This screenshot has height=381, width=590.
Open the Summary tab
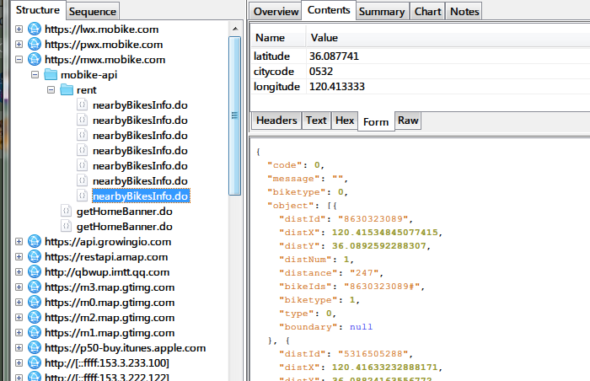pos(382,12)
